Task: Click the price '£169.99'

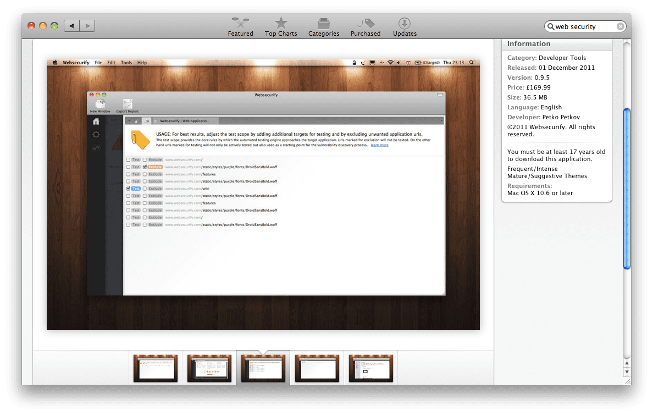Action: tap(539, 88)
